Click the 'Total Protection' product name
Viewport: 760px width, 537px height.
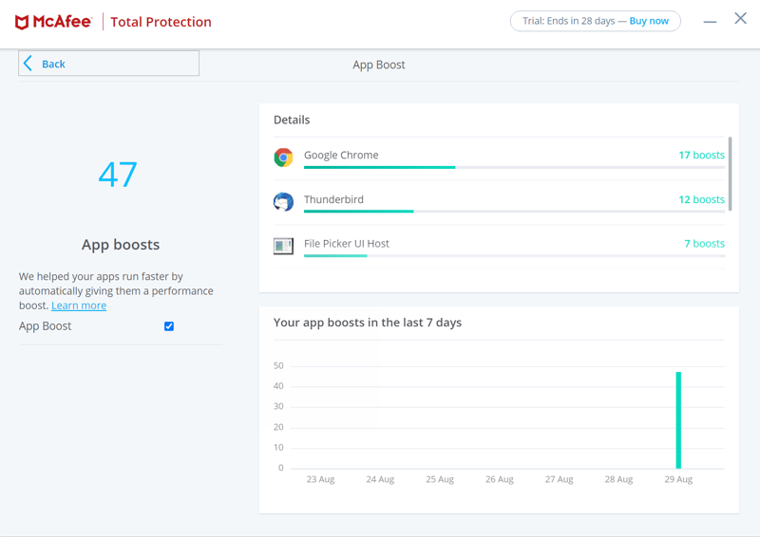161,22
